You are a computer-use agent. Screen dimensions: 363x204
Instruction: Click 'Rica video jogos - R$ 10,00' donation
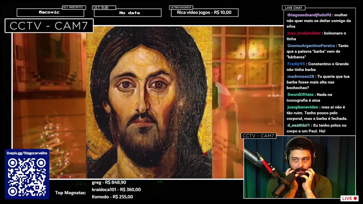[x=204, y=12]
